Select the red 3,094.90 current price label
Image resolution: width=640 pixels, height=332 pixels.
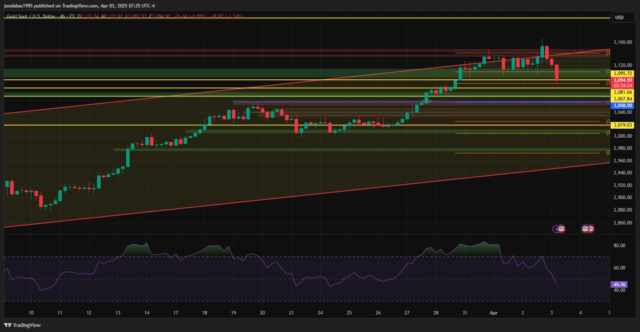coord(623,80)
